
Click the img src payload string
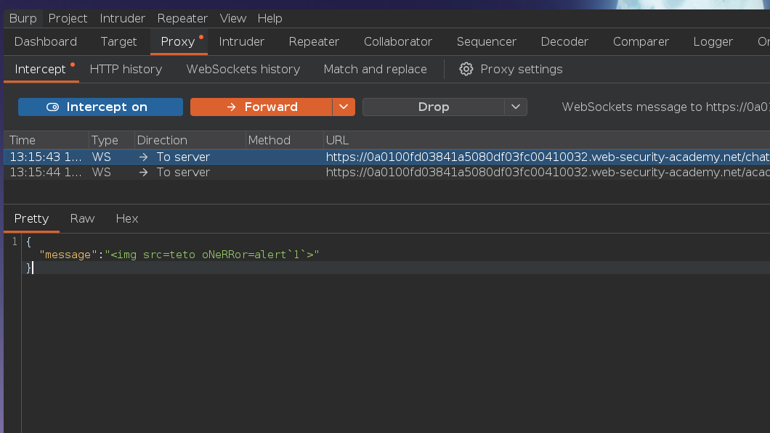pyautogui.click(x=211, y=255)
